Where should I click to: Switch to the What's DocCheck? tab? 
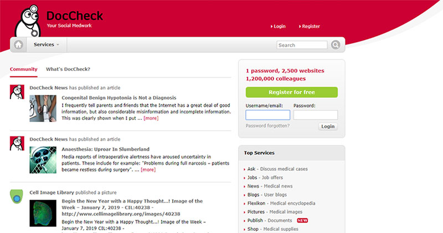click(x=68, y=69)
